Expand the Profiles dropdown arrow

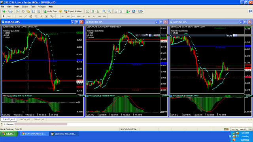(x=13, y=11)
